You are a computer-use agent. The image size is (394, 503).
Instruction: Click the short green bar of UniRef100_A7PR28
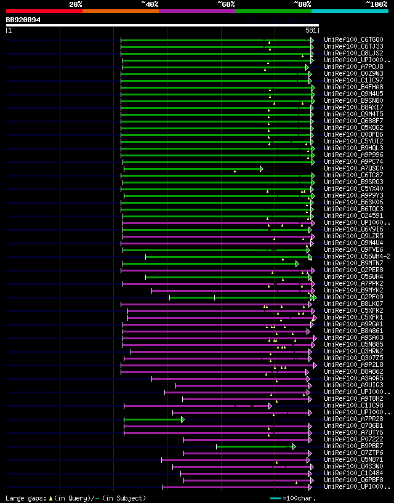click(x=154, y=419)
